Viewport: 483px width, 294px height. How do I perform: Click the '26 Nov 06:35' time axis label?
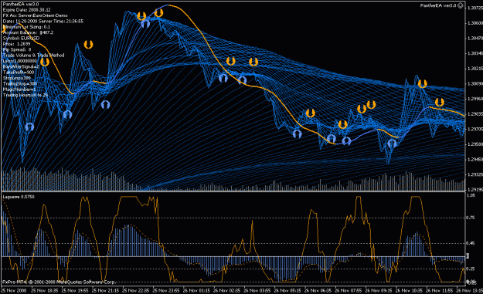tap(318, 291)
